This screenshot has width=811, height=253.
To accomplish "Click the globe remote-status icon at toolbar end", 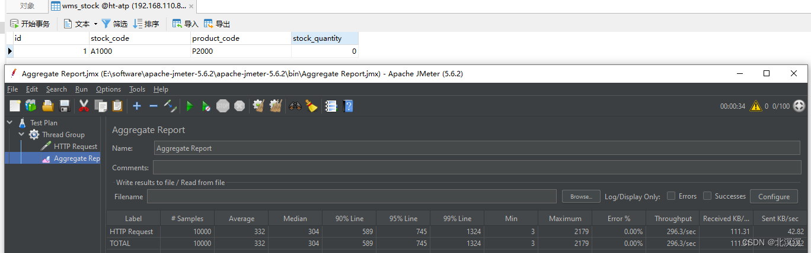I will tap(800, 106).
